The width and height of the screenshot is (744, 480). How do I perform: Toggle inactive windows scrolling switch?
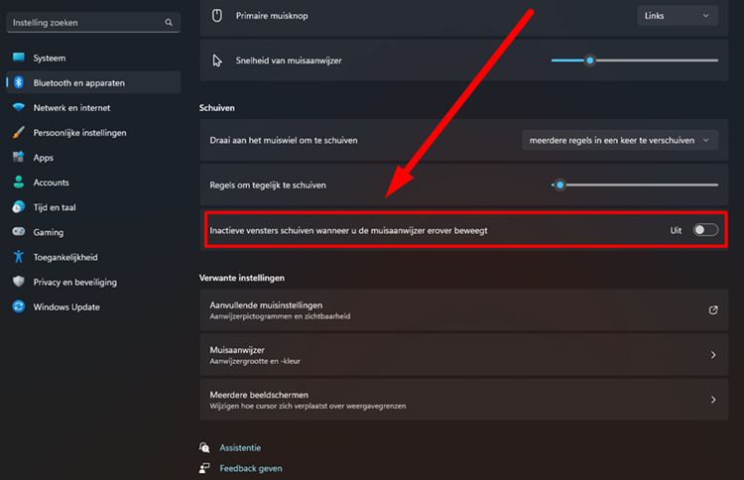coord(705,230)
